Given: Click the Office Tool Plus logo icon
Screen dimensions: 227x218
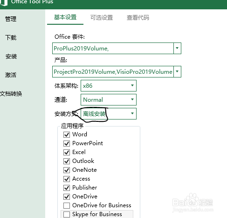Looking at the screenshot, I should coord(4,2).
